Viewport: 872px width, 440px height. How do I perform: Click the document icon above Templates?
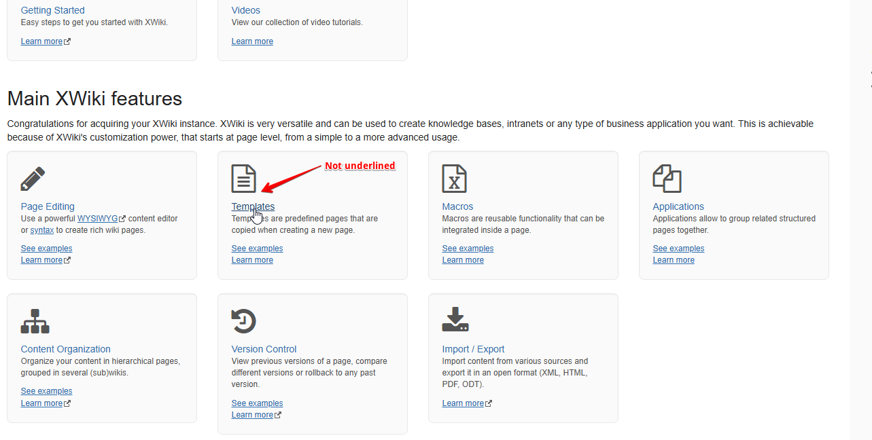click(x=243, y=179)
